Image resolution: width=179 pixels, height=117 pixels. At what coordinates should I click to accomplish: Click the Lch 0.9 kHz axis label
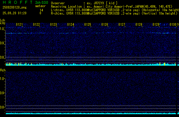pos(2,43)
